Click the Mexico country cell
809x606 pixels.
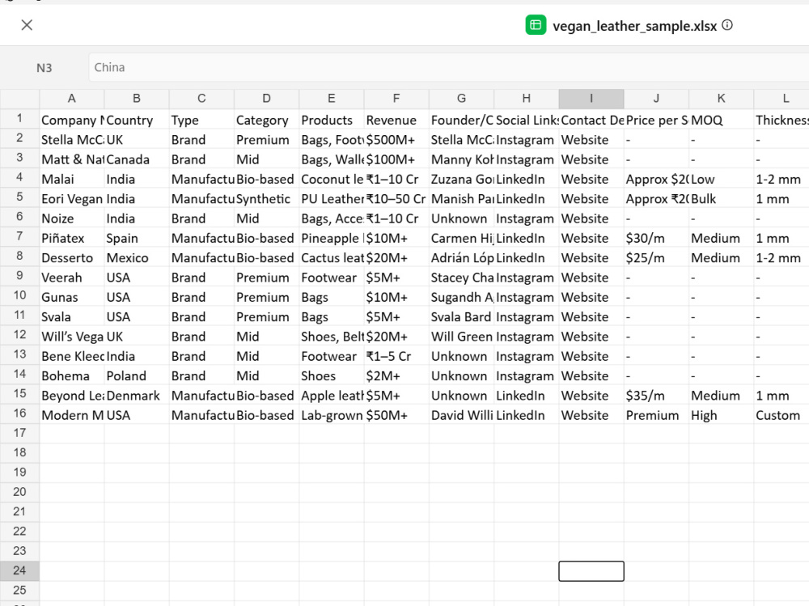tap(137, 257)
